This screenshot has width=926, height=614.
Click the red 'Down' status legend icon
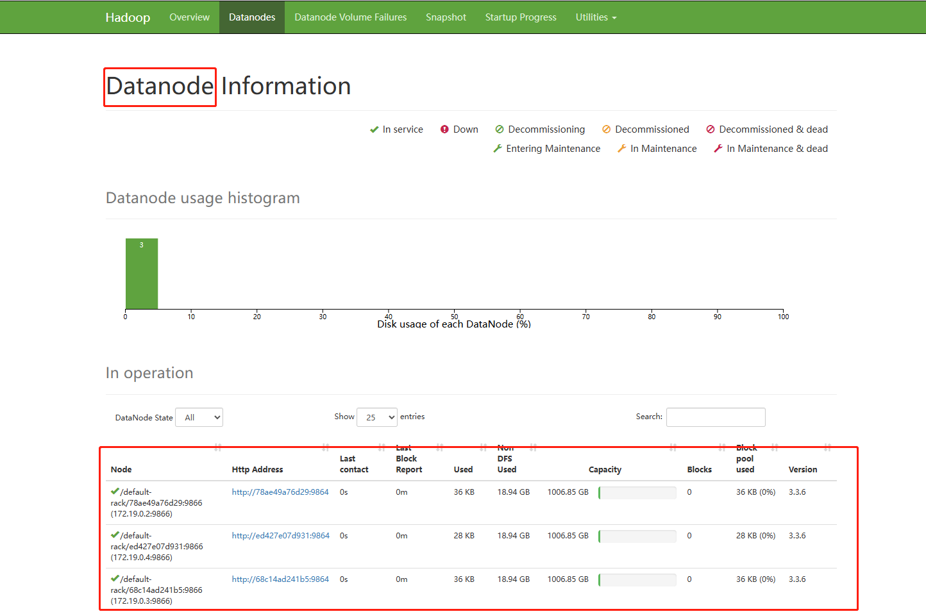pyautogui.click(x=446, y=129)
